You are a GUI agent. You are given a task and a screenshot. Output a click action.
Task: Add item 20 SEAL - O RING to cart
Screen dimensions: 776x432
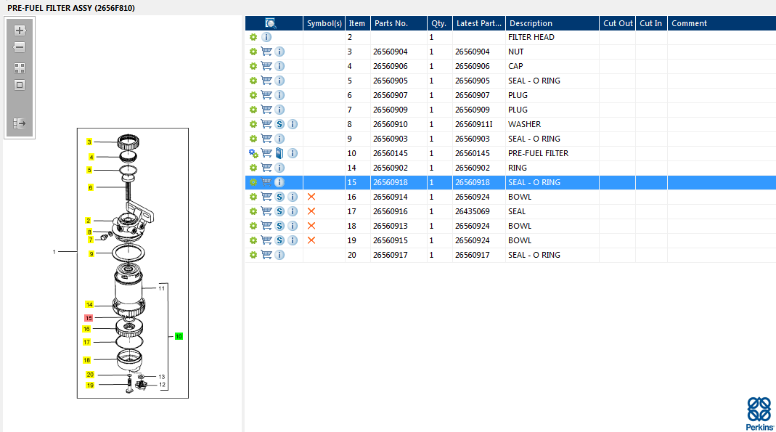266,255
